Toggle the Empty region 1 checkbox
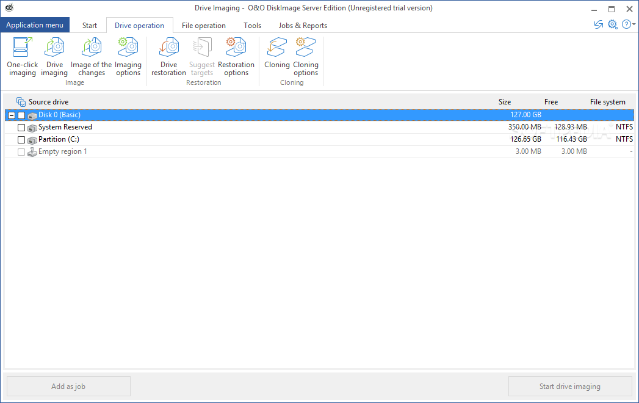The width and height of the screenshot is (639, 403). click(21, 152)
